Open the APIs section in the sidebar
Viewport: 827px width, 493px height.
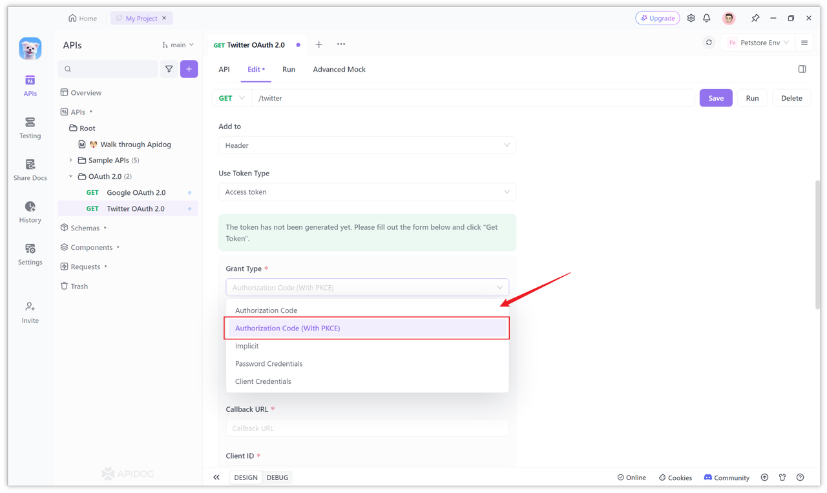tap(30, 85)
